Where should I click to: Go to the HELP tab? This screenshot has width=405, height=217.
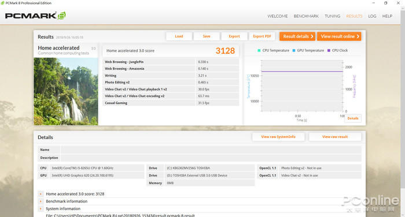click(387, 16)
